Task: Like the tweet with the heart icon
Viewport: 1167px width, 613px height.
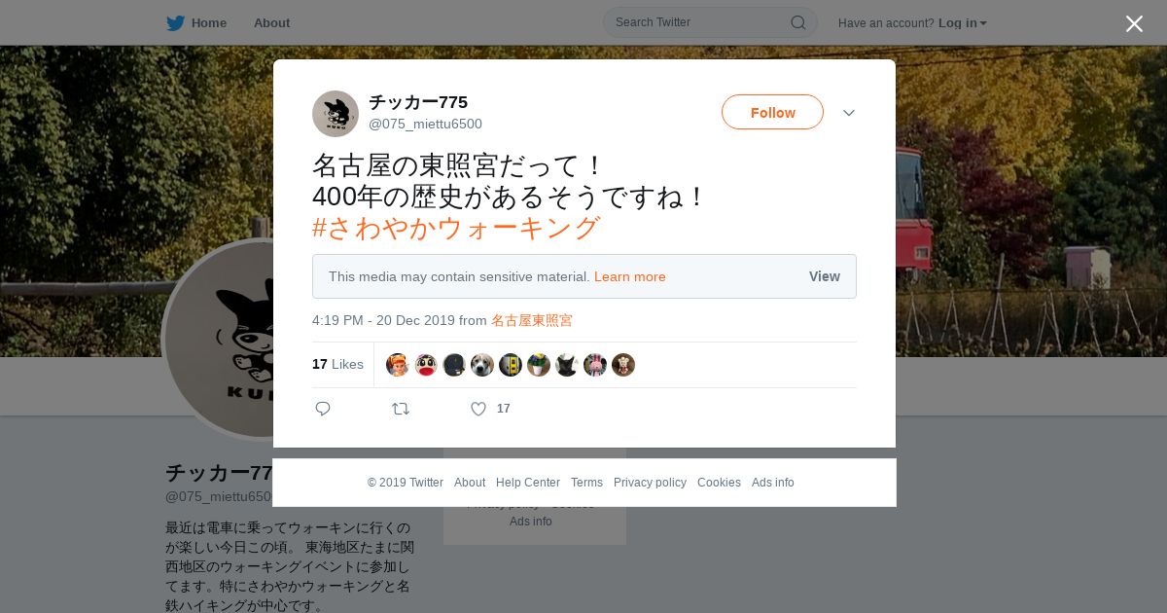Action: click(478, 409)
